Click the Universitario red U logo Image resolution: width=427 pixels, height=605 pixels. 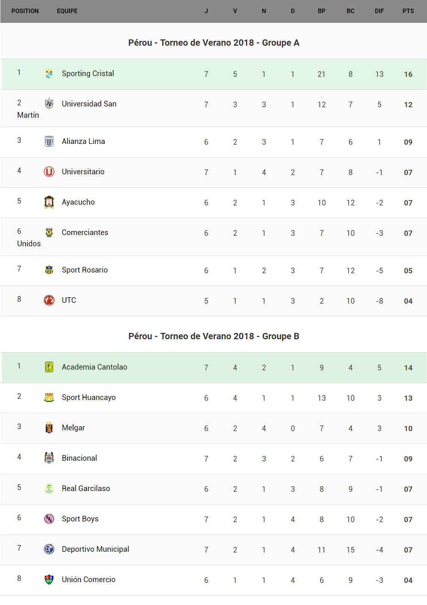click(x=49, y=172)
